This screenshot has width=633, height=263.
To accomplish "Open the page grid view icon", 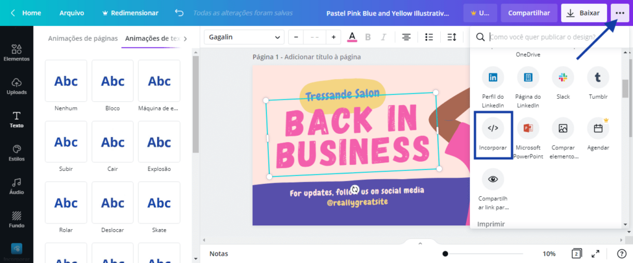I will pyautogui.click(x=577, y=254).
